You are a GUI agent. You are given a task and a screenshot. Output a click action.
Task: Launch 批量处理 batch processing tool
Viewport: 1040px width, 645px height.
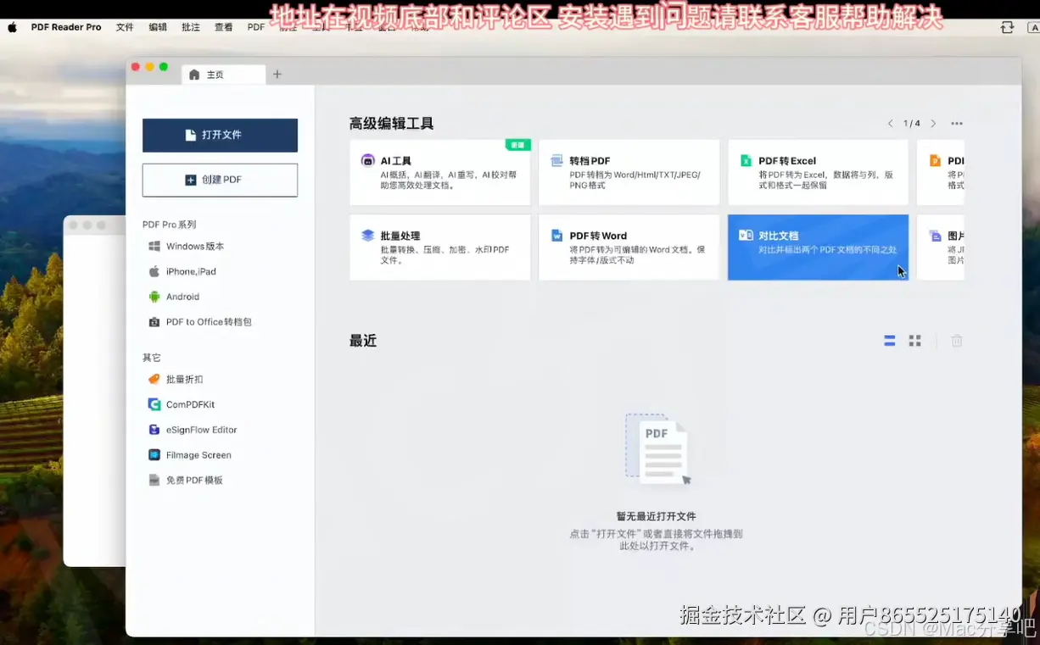tap(439, 247)
